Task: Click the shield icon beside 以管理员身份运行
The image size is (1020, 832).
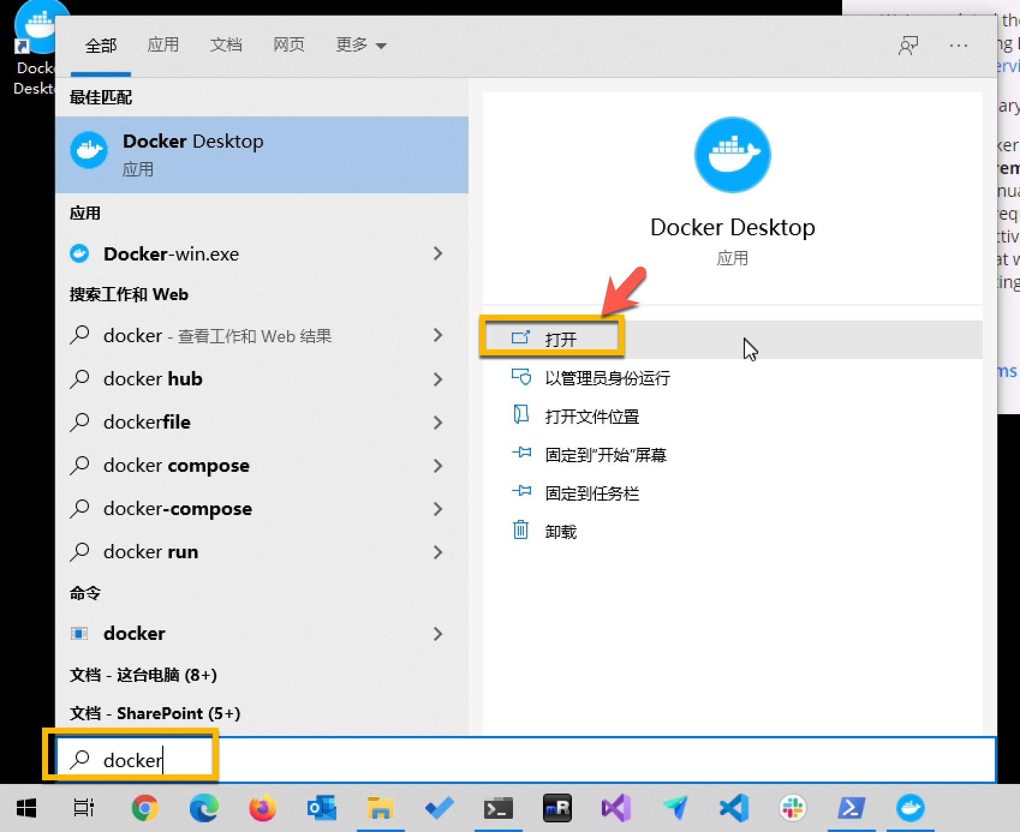Action: click(521, 377)
